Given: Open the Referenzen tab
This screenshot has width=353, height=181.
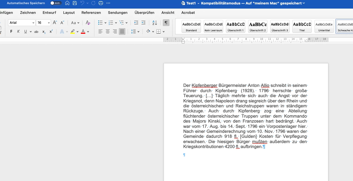Looking at the screenshot, I should 91,12.
